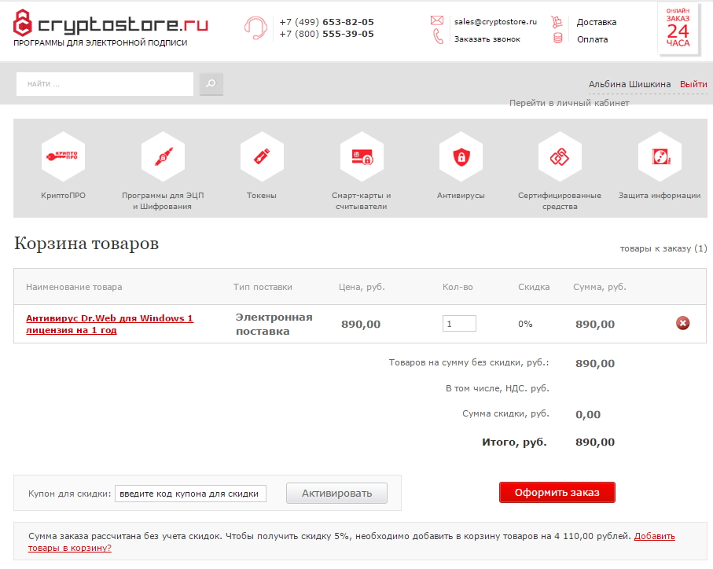
Task: Click the Сумма скидки value 0,00
Action: tap(588, 414)
